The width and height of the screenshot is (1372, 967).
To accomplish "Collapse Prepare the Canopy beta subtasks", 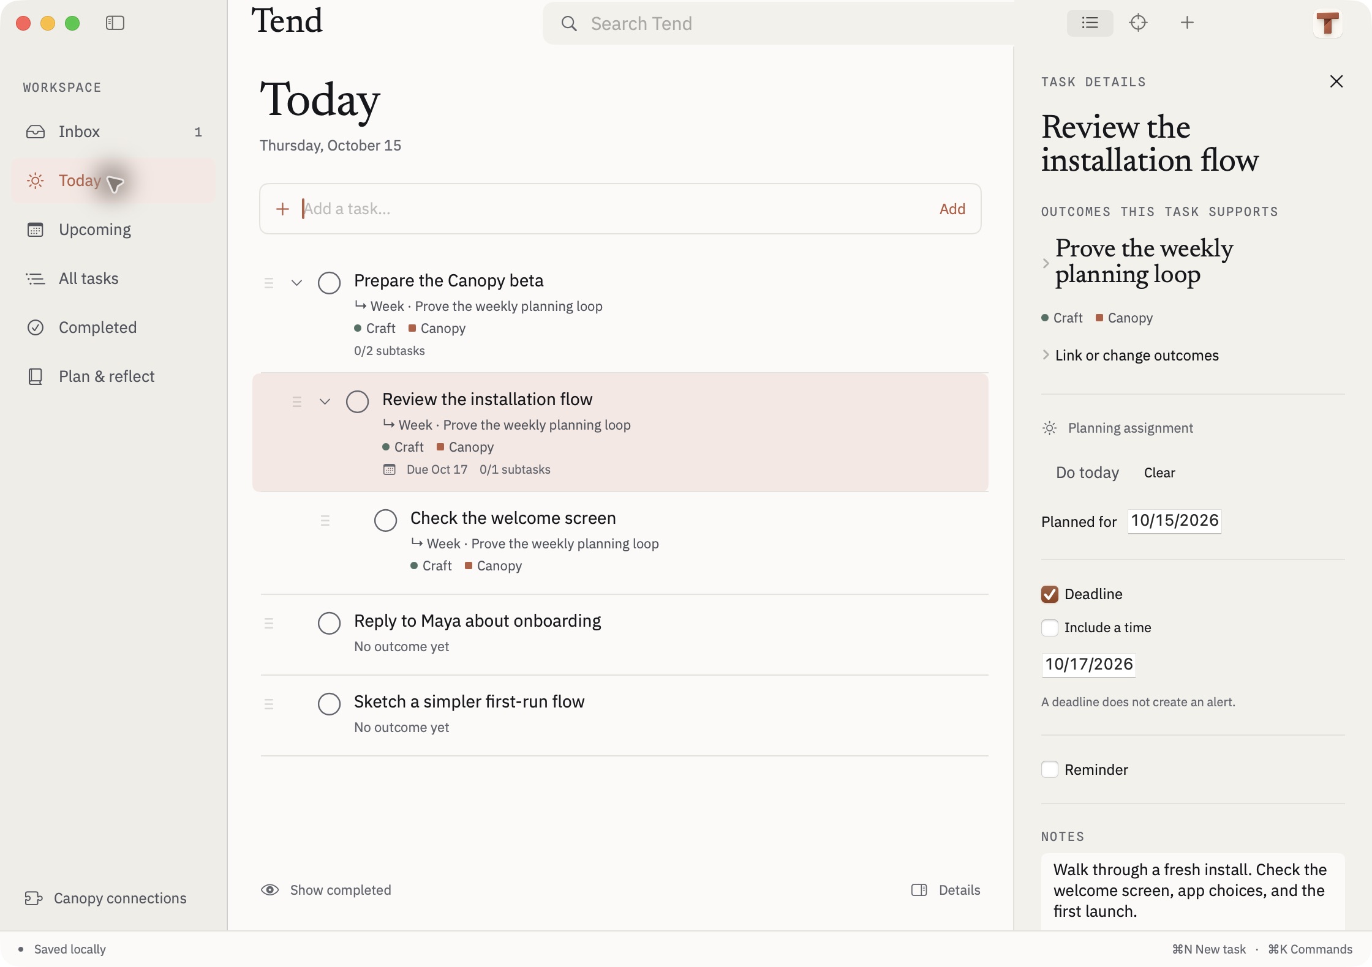I will pos(296,283).
